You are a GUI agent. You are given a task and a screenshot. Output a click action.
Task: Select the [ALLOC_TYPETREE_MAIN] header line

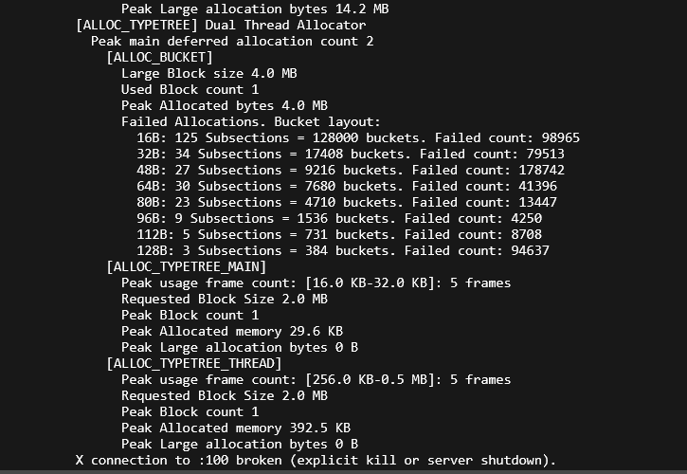pos(187,266)
